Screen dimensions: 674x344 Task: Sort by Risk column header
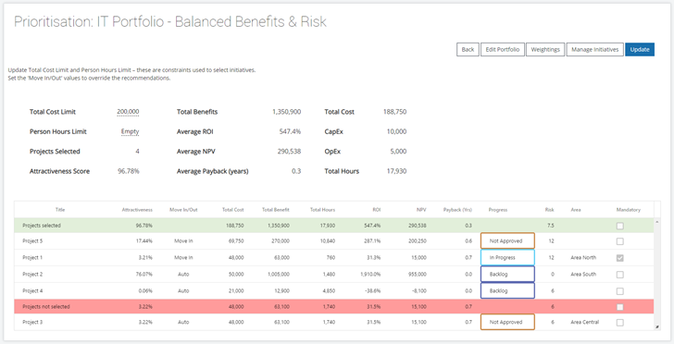[549, 210]
